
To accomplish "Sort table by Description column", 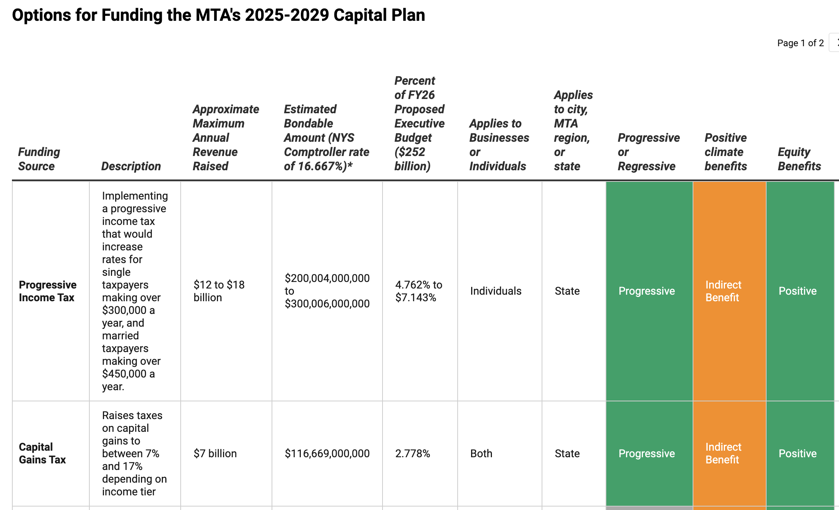I will point(131,166).
